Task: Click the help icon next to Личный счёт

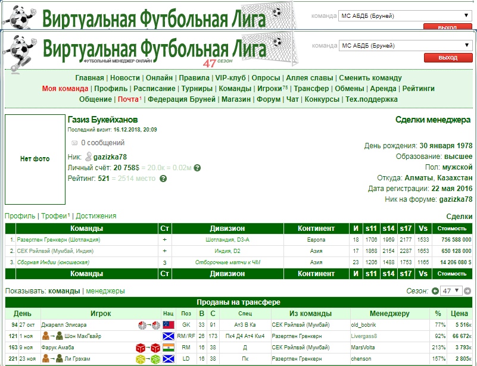Action: click(197, 168)
